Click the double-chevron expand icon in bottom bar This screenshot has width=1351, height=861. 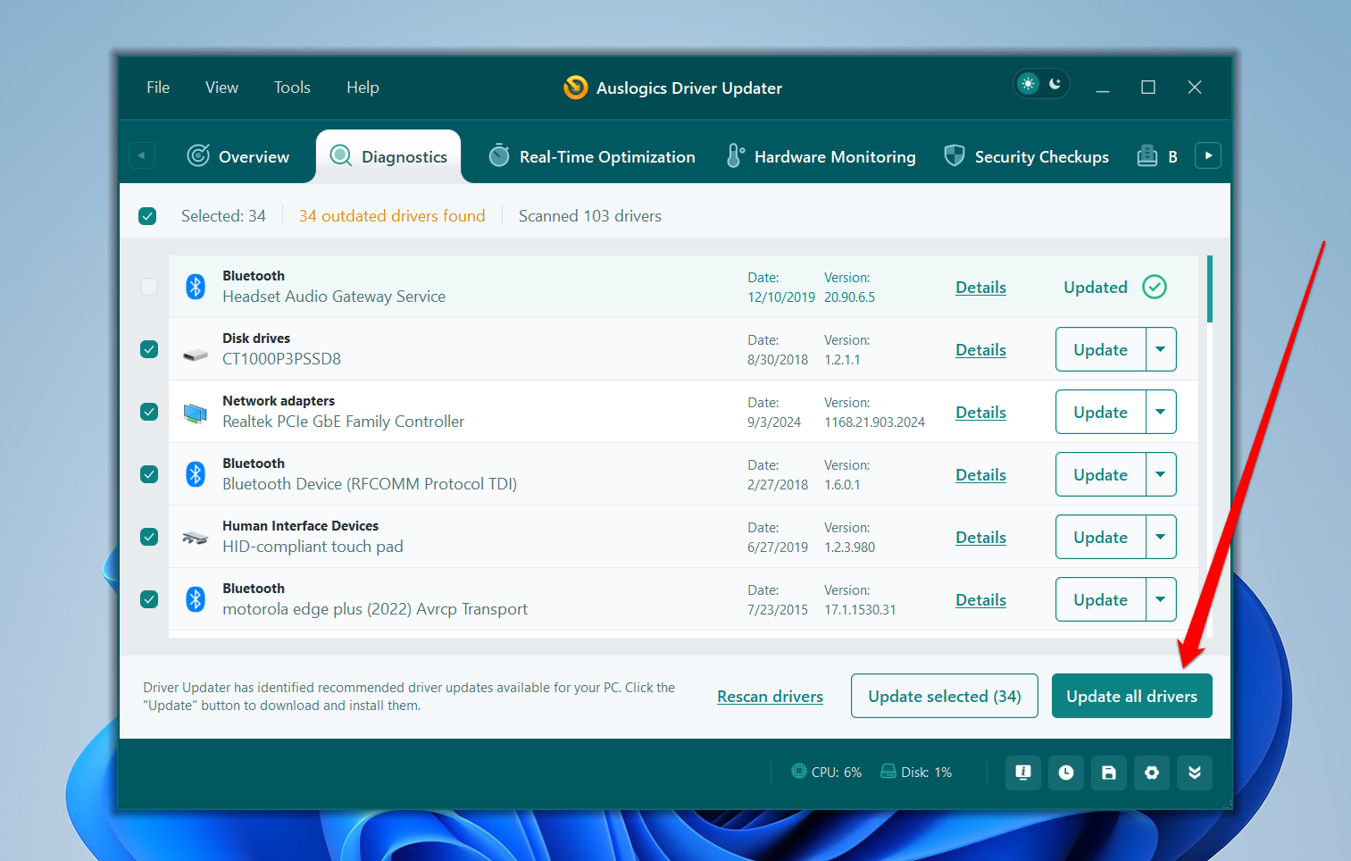pos(1195,773)
